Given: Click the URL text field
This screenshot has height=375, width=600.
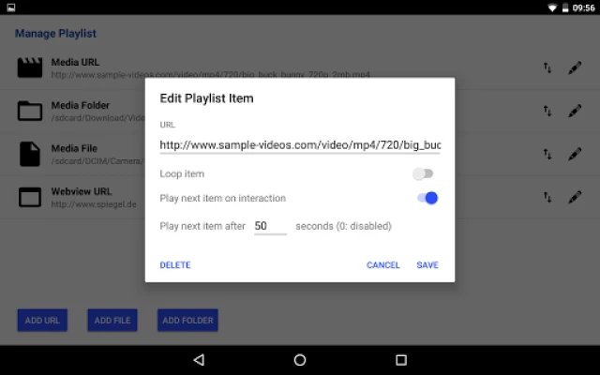Looking at the screenshot, I should pos(300,145).
